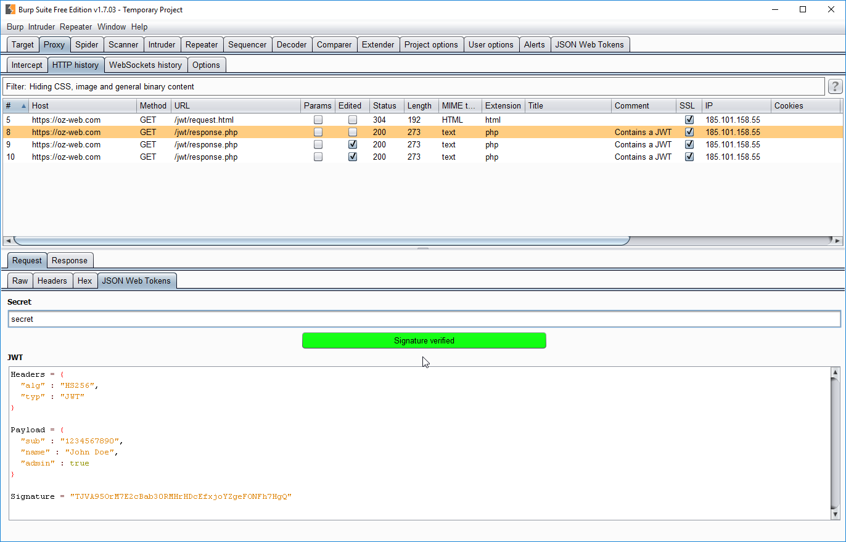Click the horizontal scrollbar of history table
This screenshot has width=846, height=542.
pyautogui.click(x=321, y=240)
